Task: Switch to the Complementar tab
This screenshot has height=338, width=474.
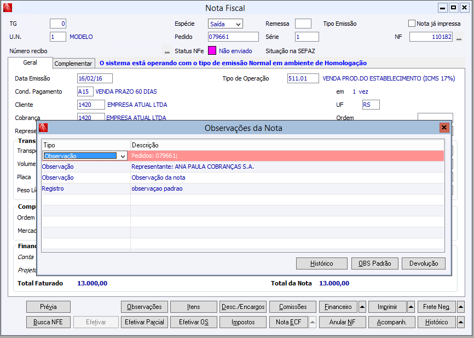Action: 73,64
